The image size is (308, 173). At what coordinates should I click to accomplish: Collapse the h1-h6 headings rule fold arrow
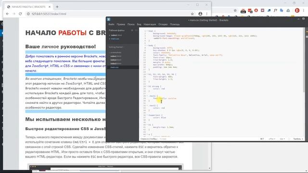click(x=147, y=74)
